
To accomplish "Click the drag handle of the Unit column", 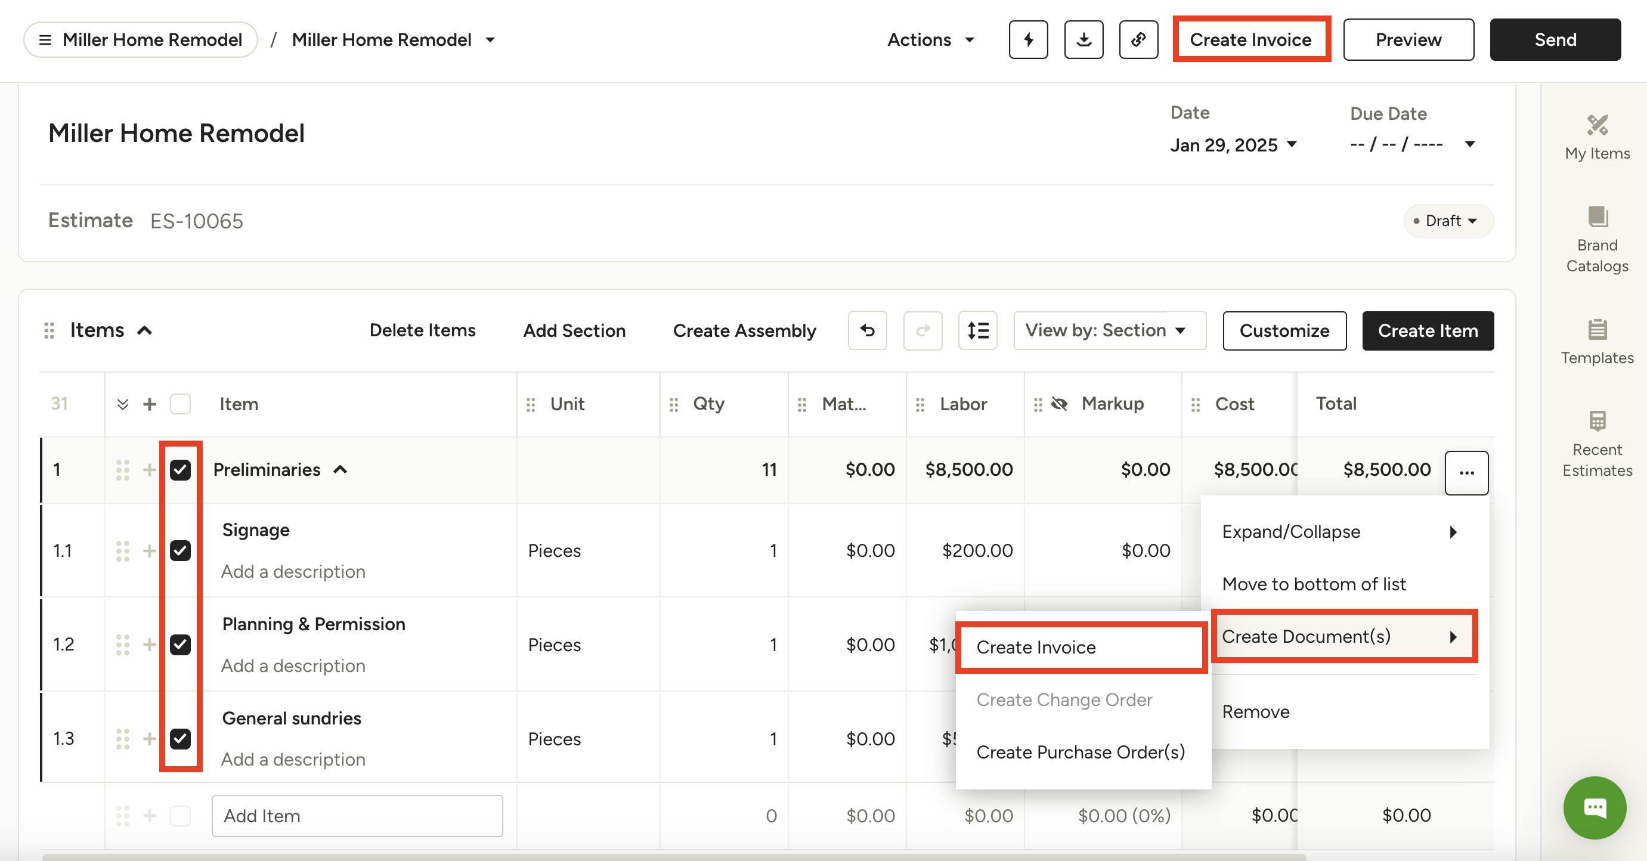I will coord(531,405).
